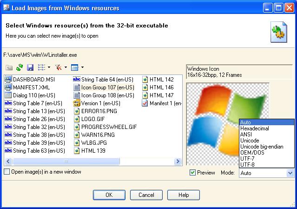Expand the filter funnel dropdown arrow
This screenshot has height=209, width=297.
click(66, 67)
